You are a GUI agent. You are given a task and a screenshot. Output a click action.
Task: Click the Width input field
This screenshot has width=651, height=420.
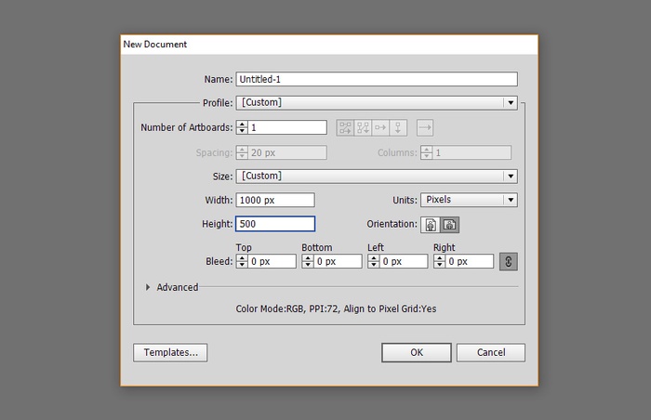point(275,200)
